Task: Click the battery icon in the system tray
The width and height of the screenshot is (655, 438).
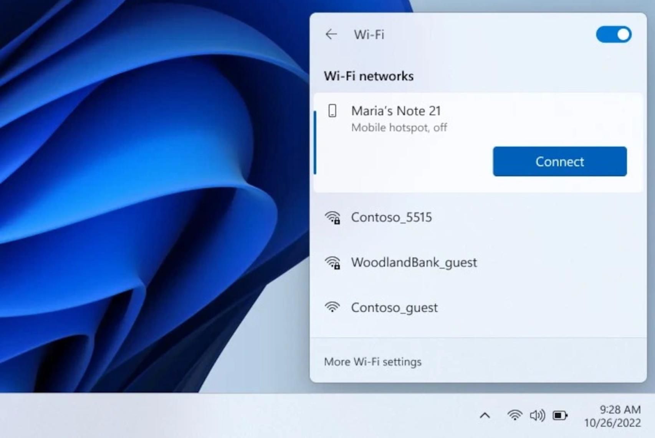Action: [x=559, y=415]
